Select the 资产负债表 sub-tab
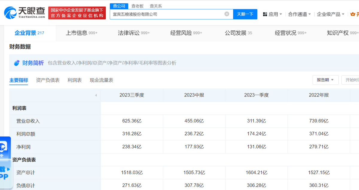The width and height of the screenshot is (359, 190). tap(48, 80)
